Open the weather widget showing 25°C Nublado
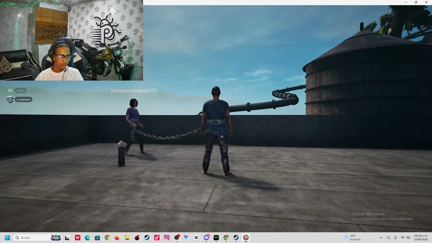 [x=352, y=238]
